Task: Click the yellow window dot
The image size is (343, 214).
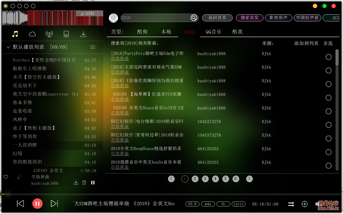Action: click(315, 6)
